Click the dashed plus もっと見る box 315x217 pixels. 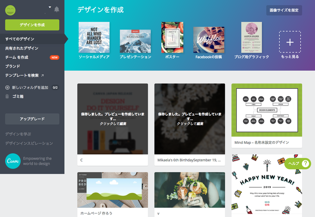(x=290, y=42)
